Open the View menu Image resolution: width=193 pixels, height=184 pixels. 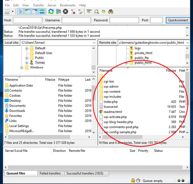coord(26,5)
